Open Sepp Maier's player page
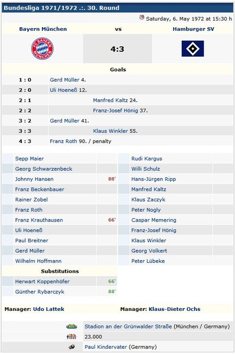 pos(30,158)
